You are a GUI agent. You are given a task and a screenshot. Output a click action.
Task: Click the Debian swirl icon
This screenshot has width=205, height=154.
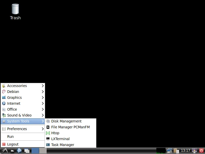4,92
